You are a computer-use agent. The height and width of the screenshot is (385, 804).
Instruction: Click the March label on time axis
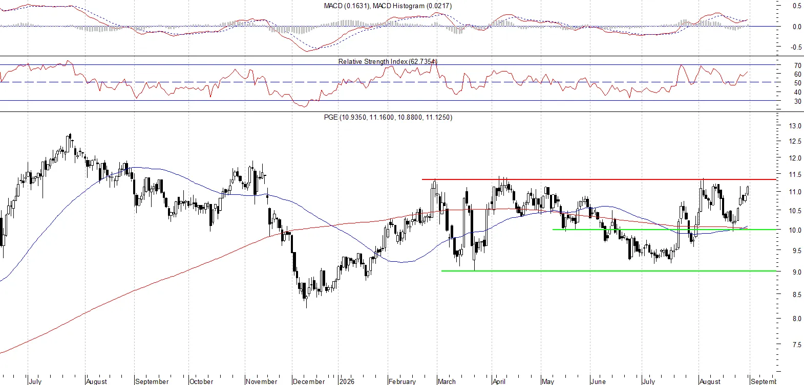pos(447,381)
